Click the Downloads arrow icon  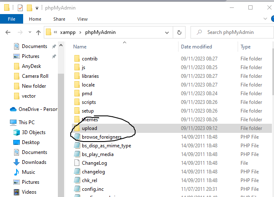tap(17, 162)
